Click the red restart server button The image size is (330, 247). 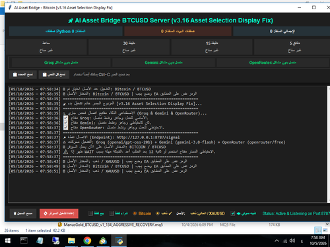(x=59, y=213)
